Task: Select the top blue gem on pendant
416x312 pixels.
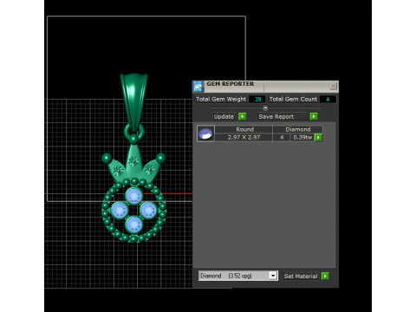Action: click(133, 195)
